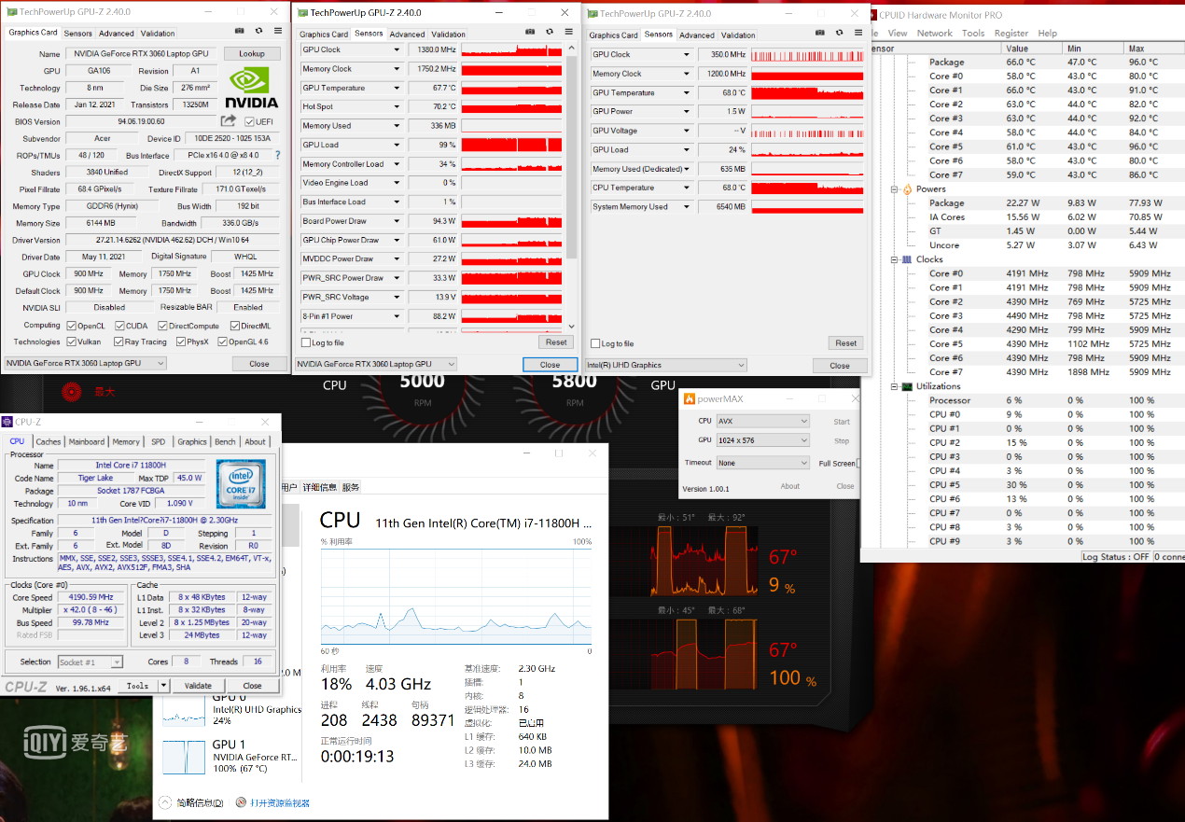Open powerMAX GPU 1024 x 576 dropdown
Viewport: 1185px width, 822px height.
click(763, 439)
